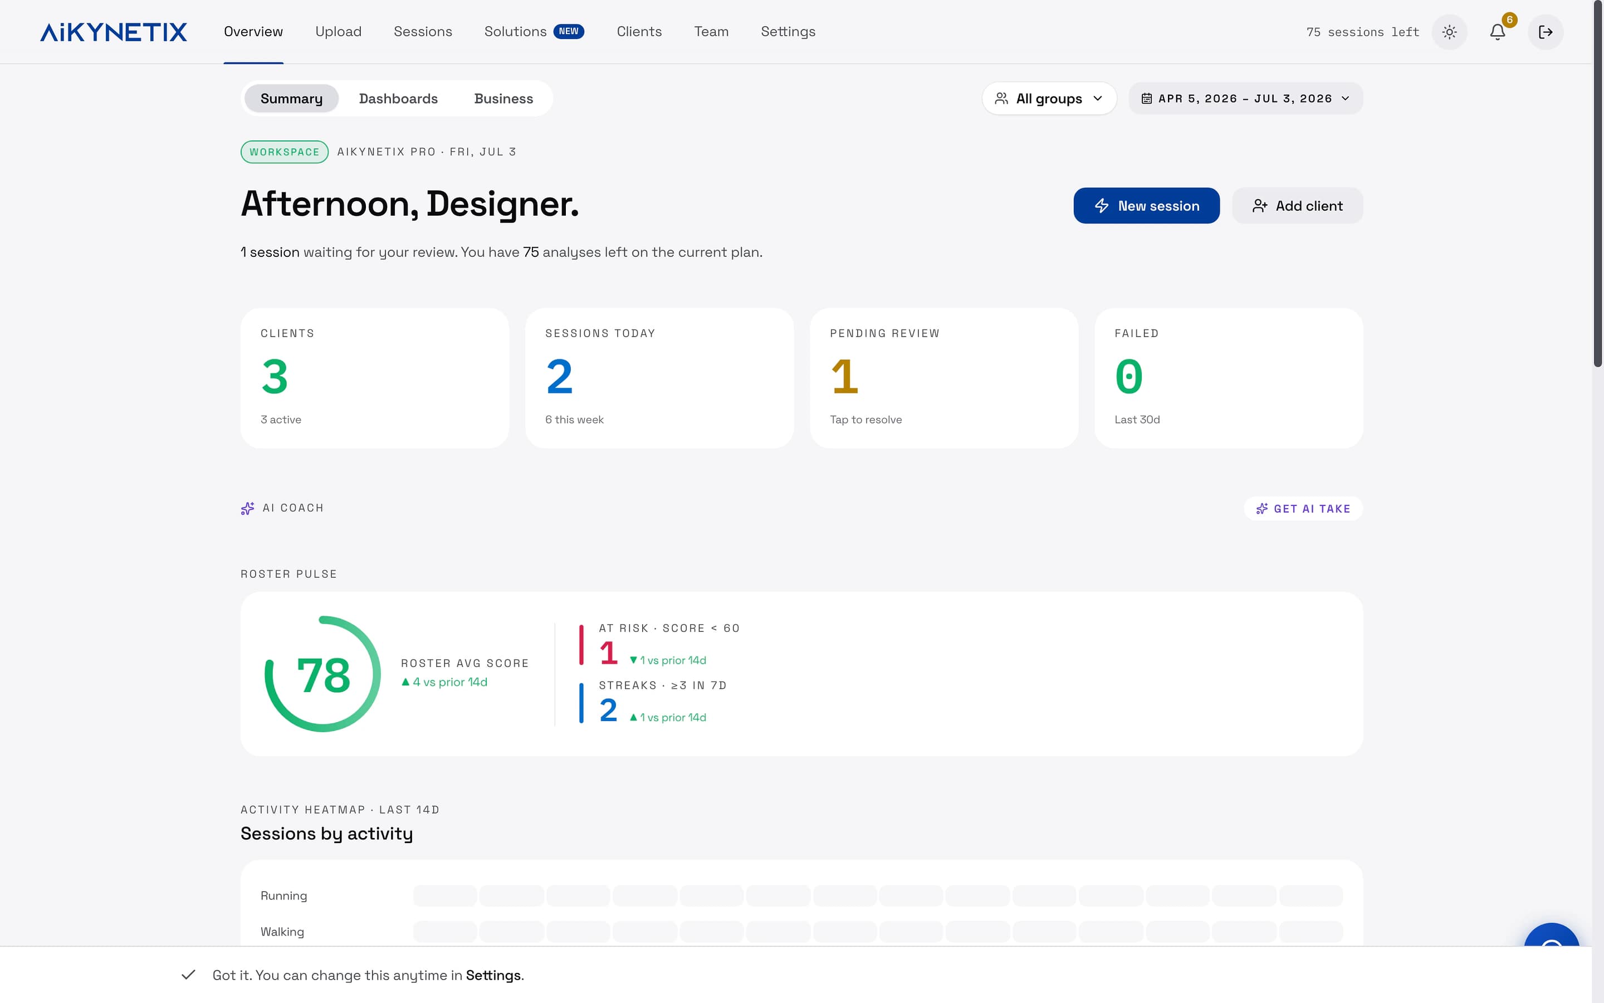
Task: Click the last Running heatmap cell
Action: pyautogui.click(x=1310, y=895)
